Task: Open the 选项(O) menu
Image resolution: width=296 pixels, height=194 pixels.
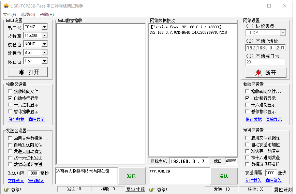Action: 28,15
